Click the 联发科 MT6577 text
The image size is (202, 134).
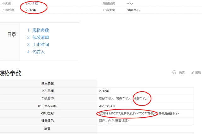(x=109, y=113)
